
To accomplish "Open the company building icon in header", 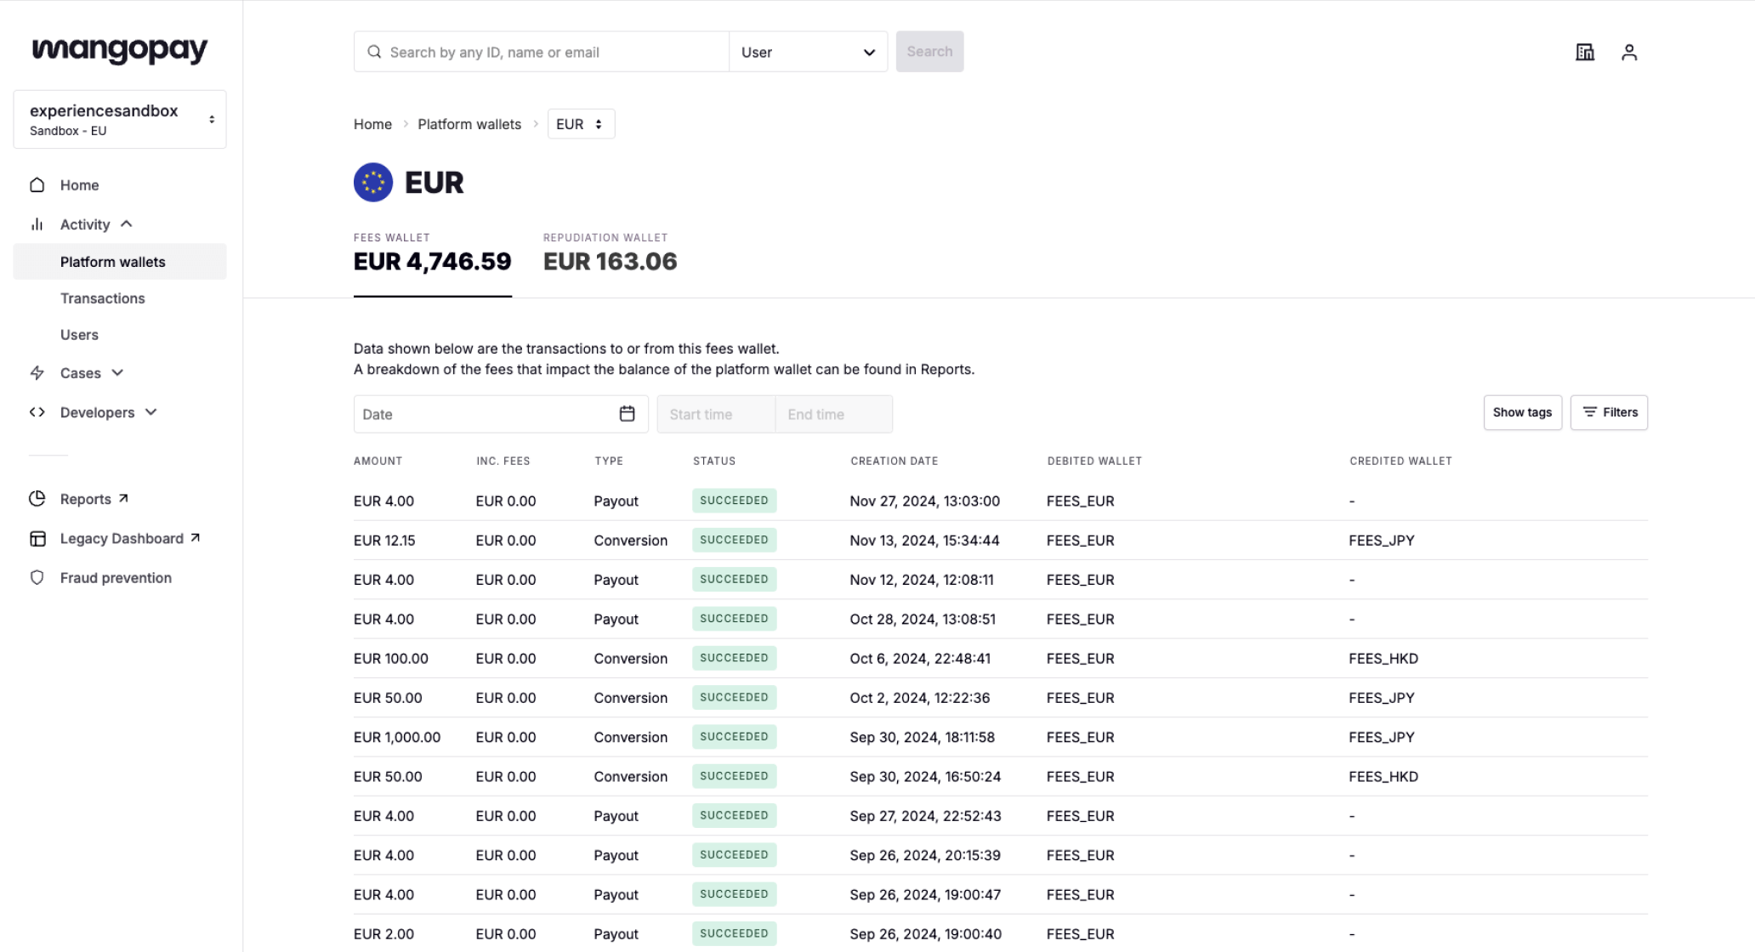I will (1585, 52).
